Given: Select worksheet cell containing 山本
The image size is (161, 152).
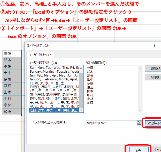Looking at the screenshot, I should pyautogui.click(x=12, y=92).
